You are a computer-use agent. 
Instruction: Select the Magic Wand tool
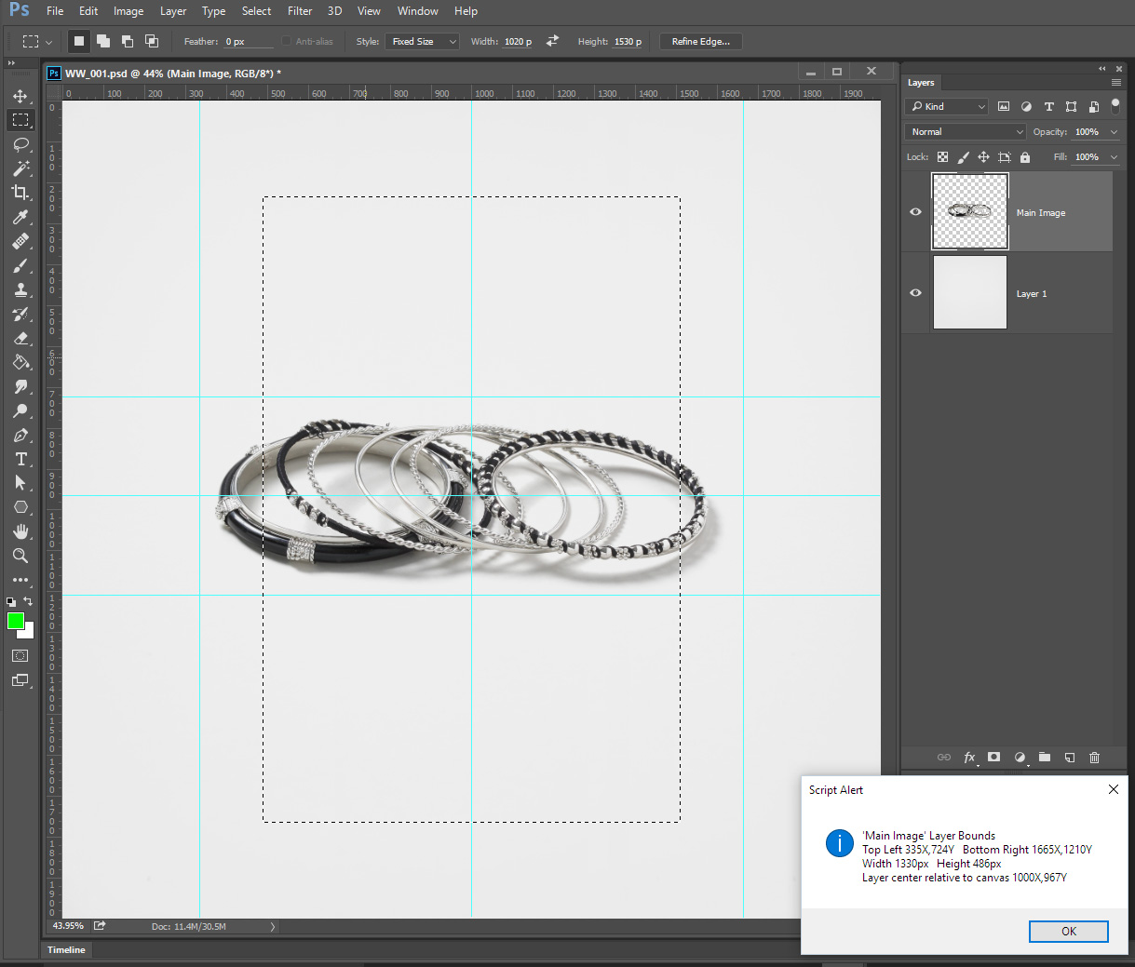coord(20,168)
